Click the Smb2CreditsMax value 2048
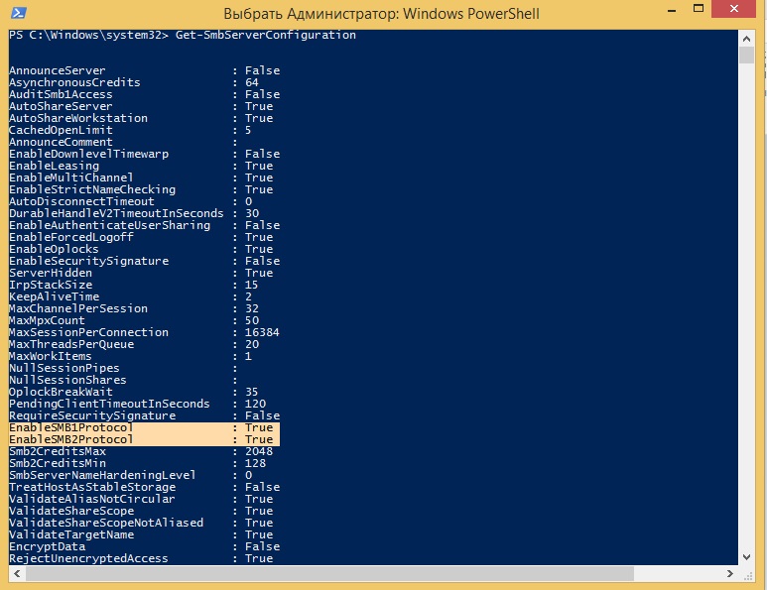Image resolution: width=767 pixels, height=590 pixels. (x=259, y=451)
